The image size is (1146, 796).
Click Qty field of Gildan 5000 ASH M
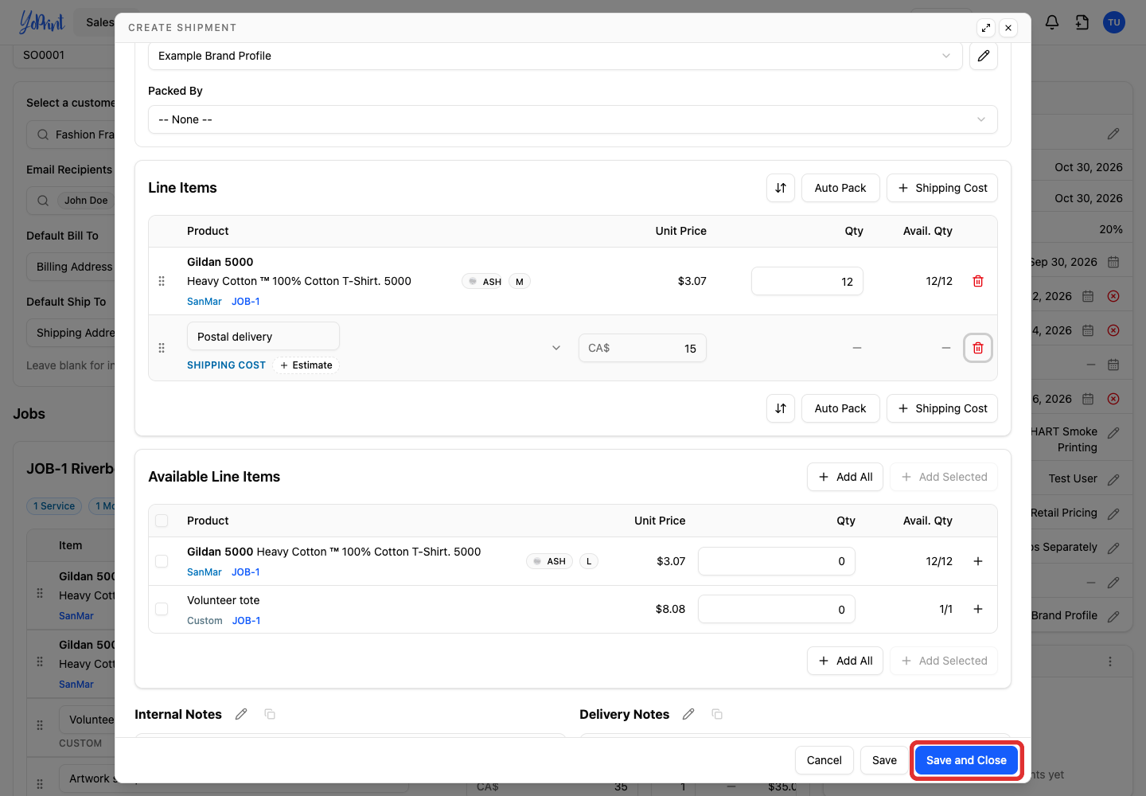(807, 281)
